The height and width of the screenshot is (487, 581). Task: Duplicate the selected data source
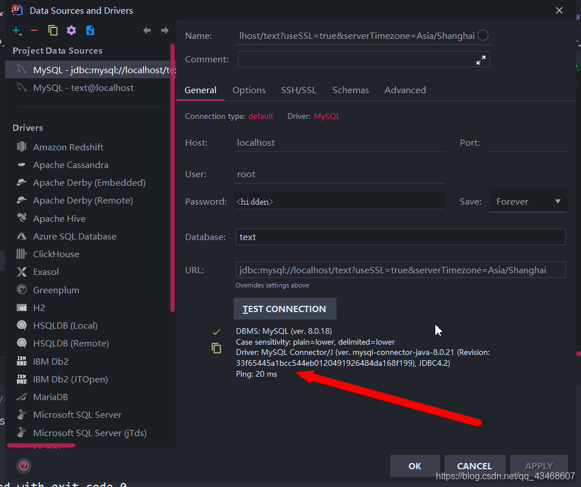(x=53, y=31)
